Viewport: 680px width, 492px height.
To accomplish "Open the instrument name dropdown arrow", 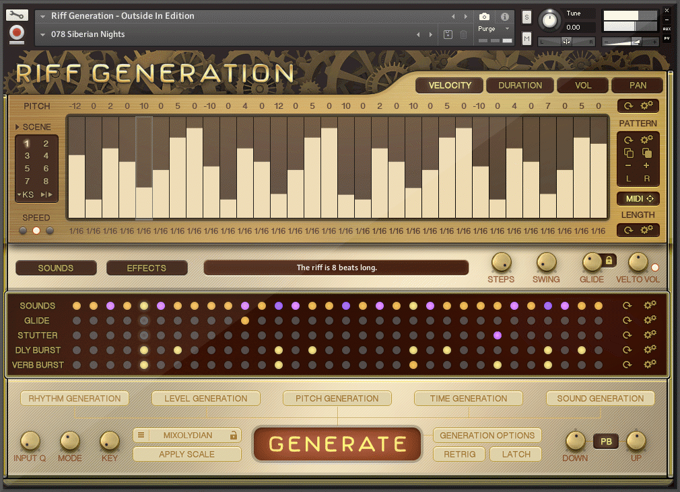I will 42,16.
